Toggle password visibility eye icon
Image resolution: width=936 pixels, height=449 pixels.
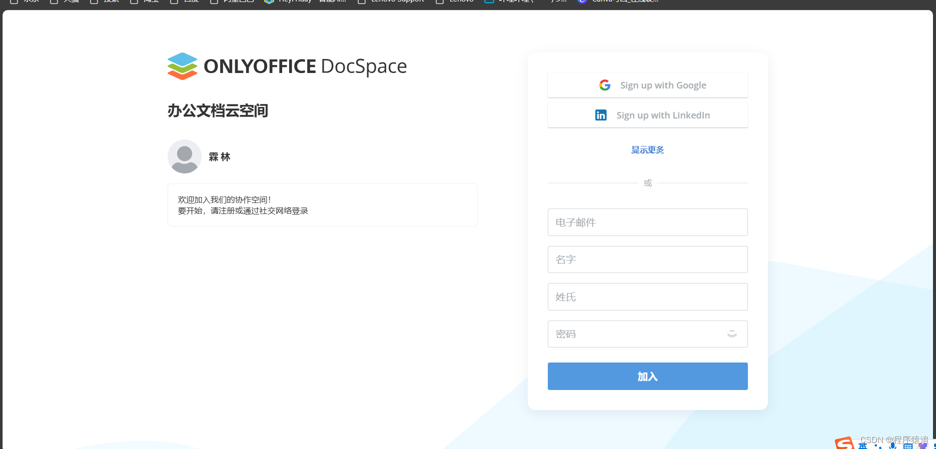(732, 334)
